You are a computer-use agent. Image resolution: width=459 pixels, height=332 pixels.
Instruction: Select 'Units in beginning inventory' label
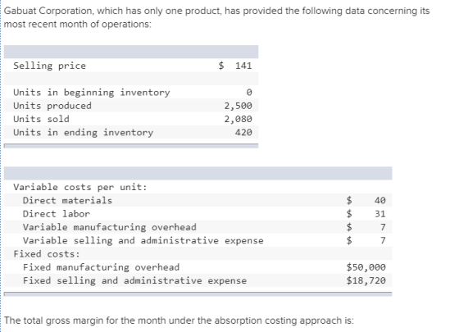pos(91,93)
